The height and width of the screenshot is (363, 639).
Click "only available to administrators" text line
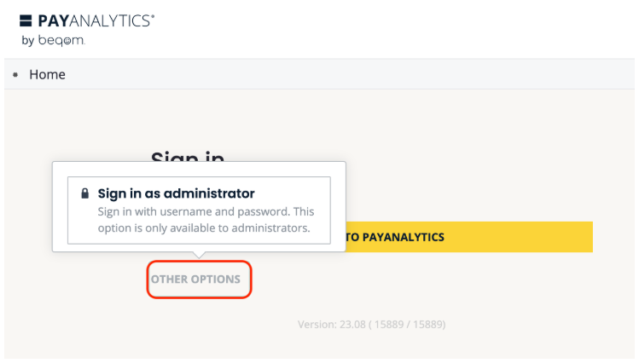point(202,228)
